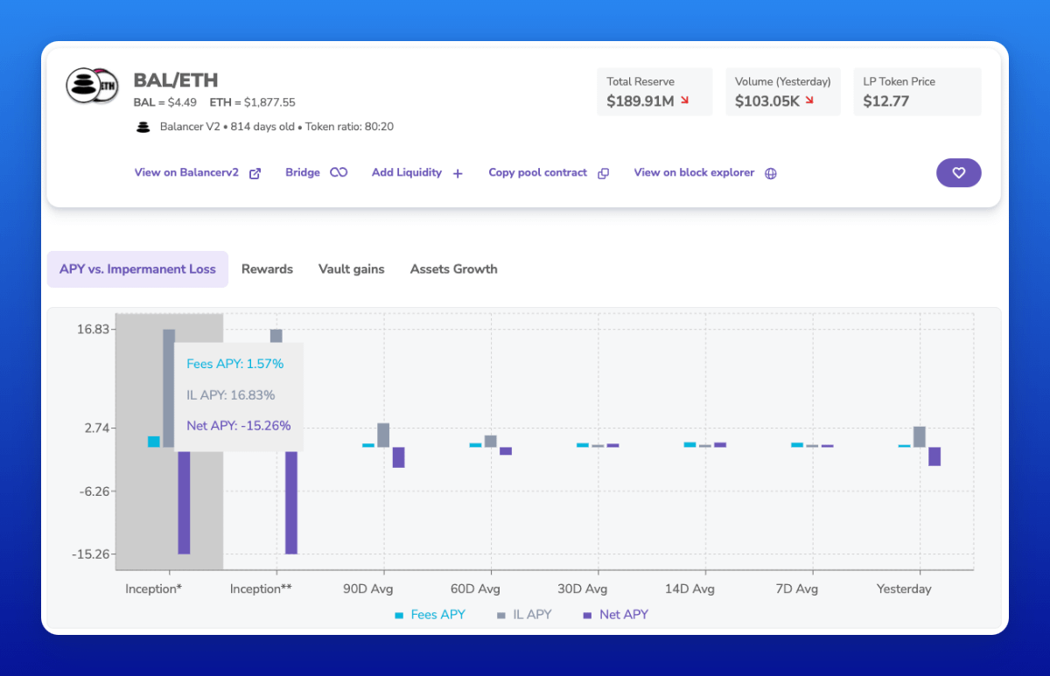
Task: Toggle Fees APY series in chart legend
Action: point(430,615)
